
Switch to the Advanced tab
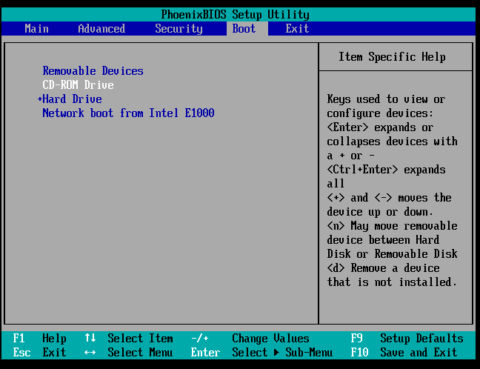101,29
